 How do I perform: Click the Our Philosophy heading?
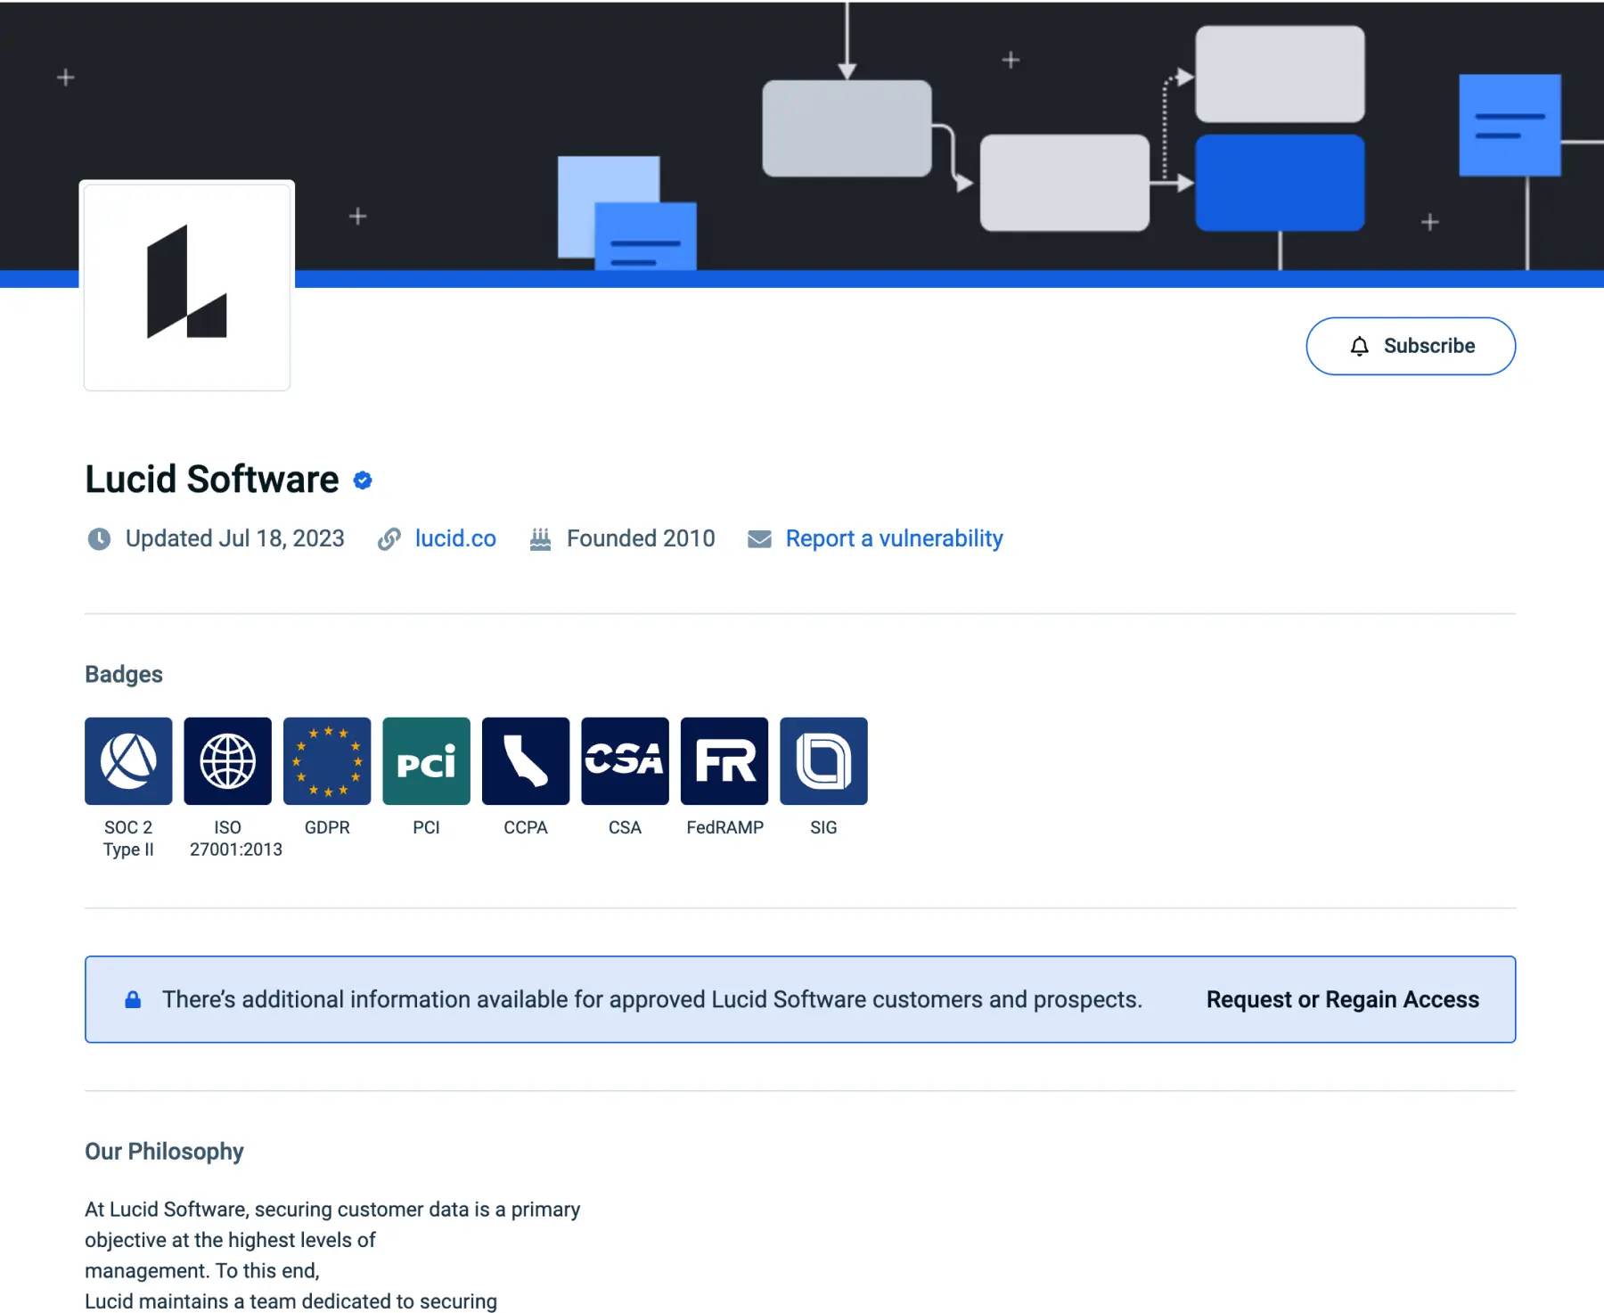(x=164, y=1152)
